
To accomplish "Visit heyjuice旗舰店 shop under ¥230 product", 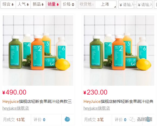I will coord(97,108).
